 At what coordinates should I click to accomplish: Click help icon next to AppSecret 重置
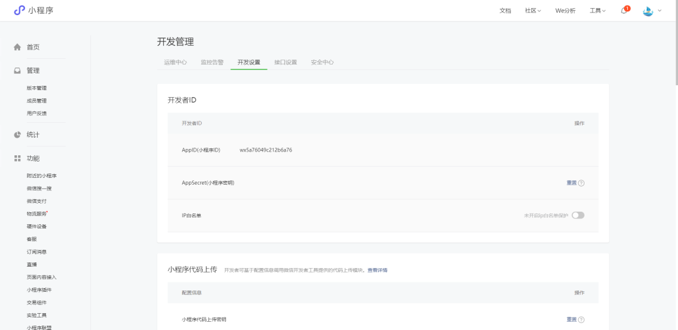581,183
